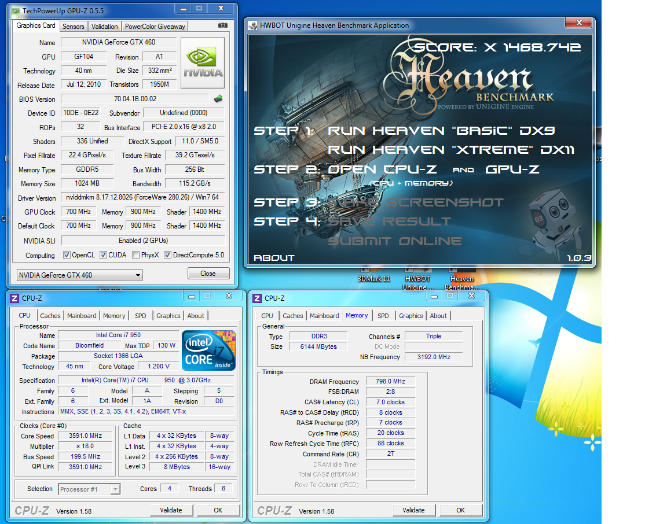Open Caches tab in left CPU-Z
The image size is (667, 524).
tap(50, 316)
